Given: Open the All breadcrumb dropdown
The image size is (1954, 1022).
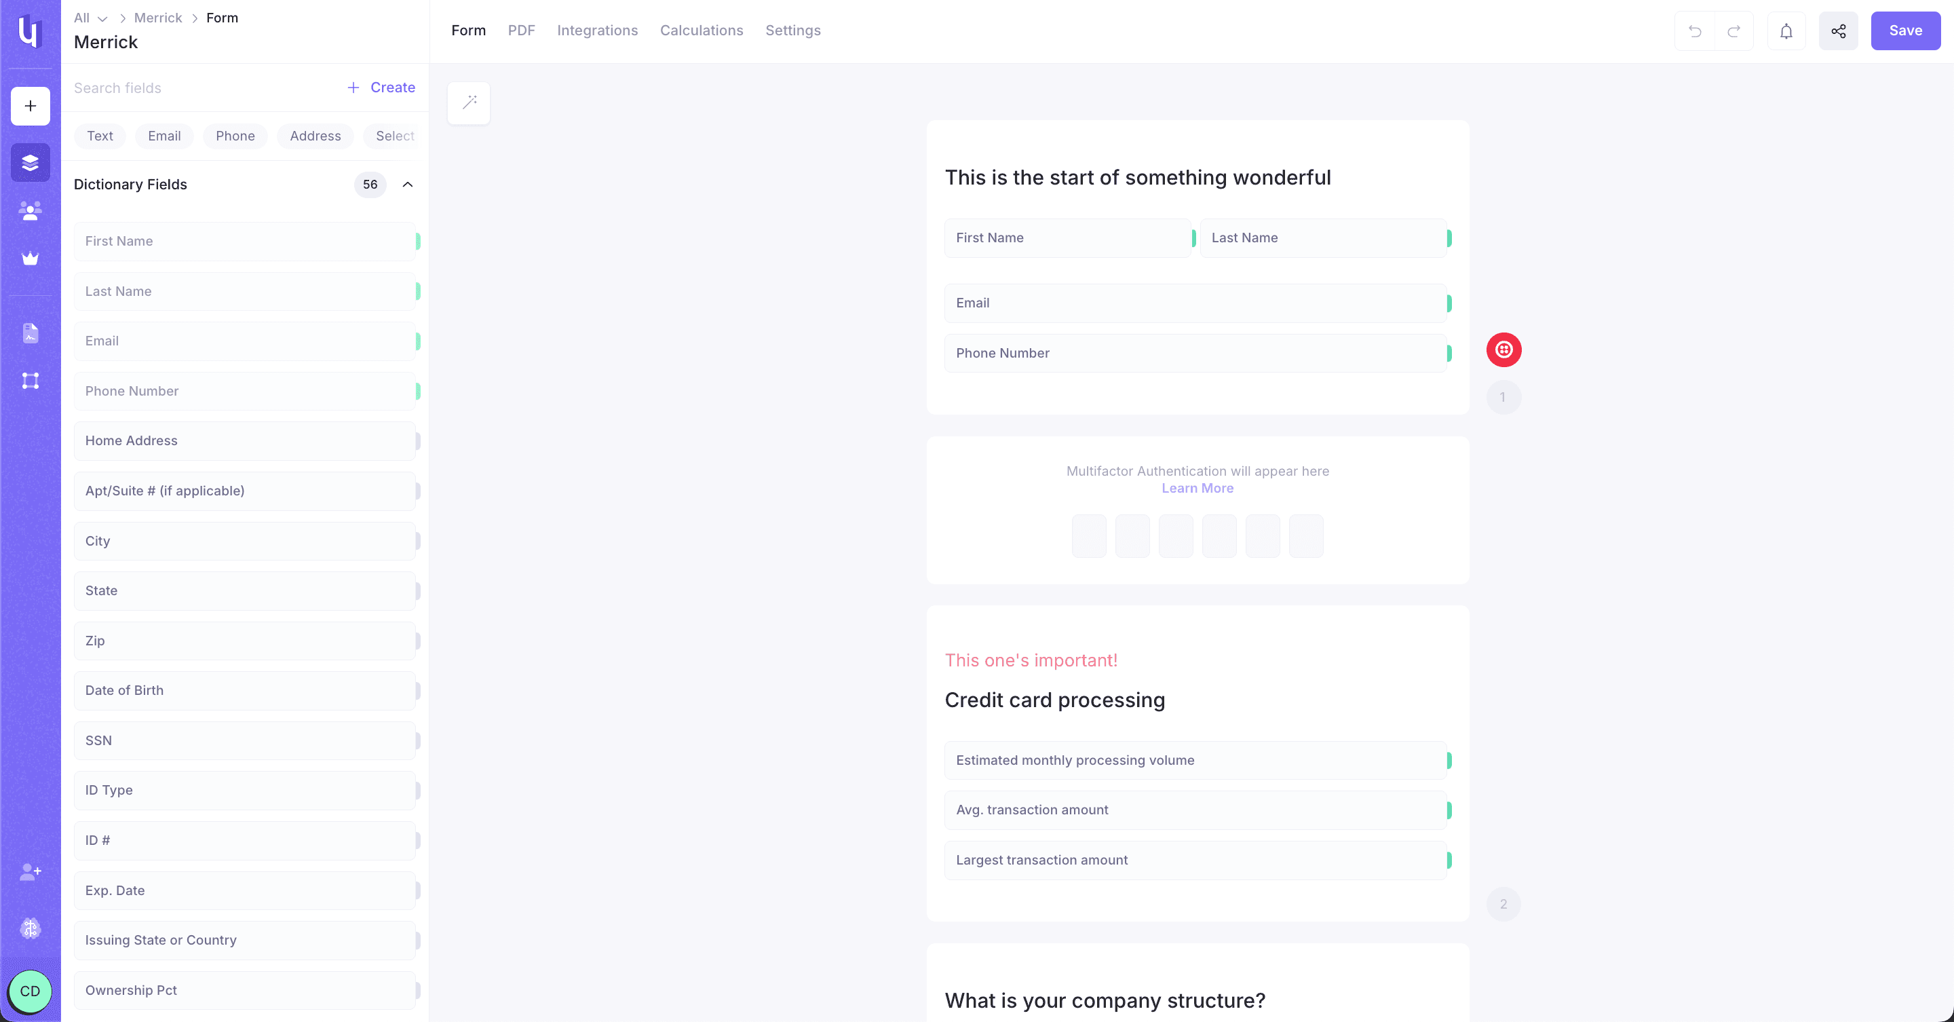Looking at the screenshot, I should 89,18.
